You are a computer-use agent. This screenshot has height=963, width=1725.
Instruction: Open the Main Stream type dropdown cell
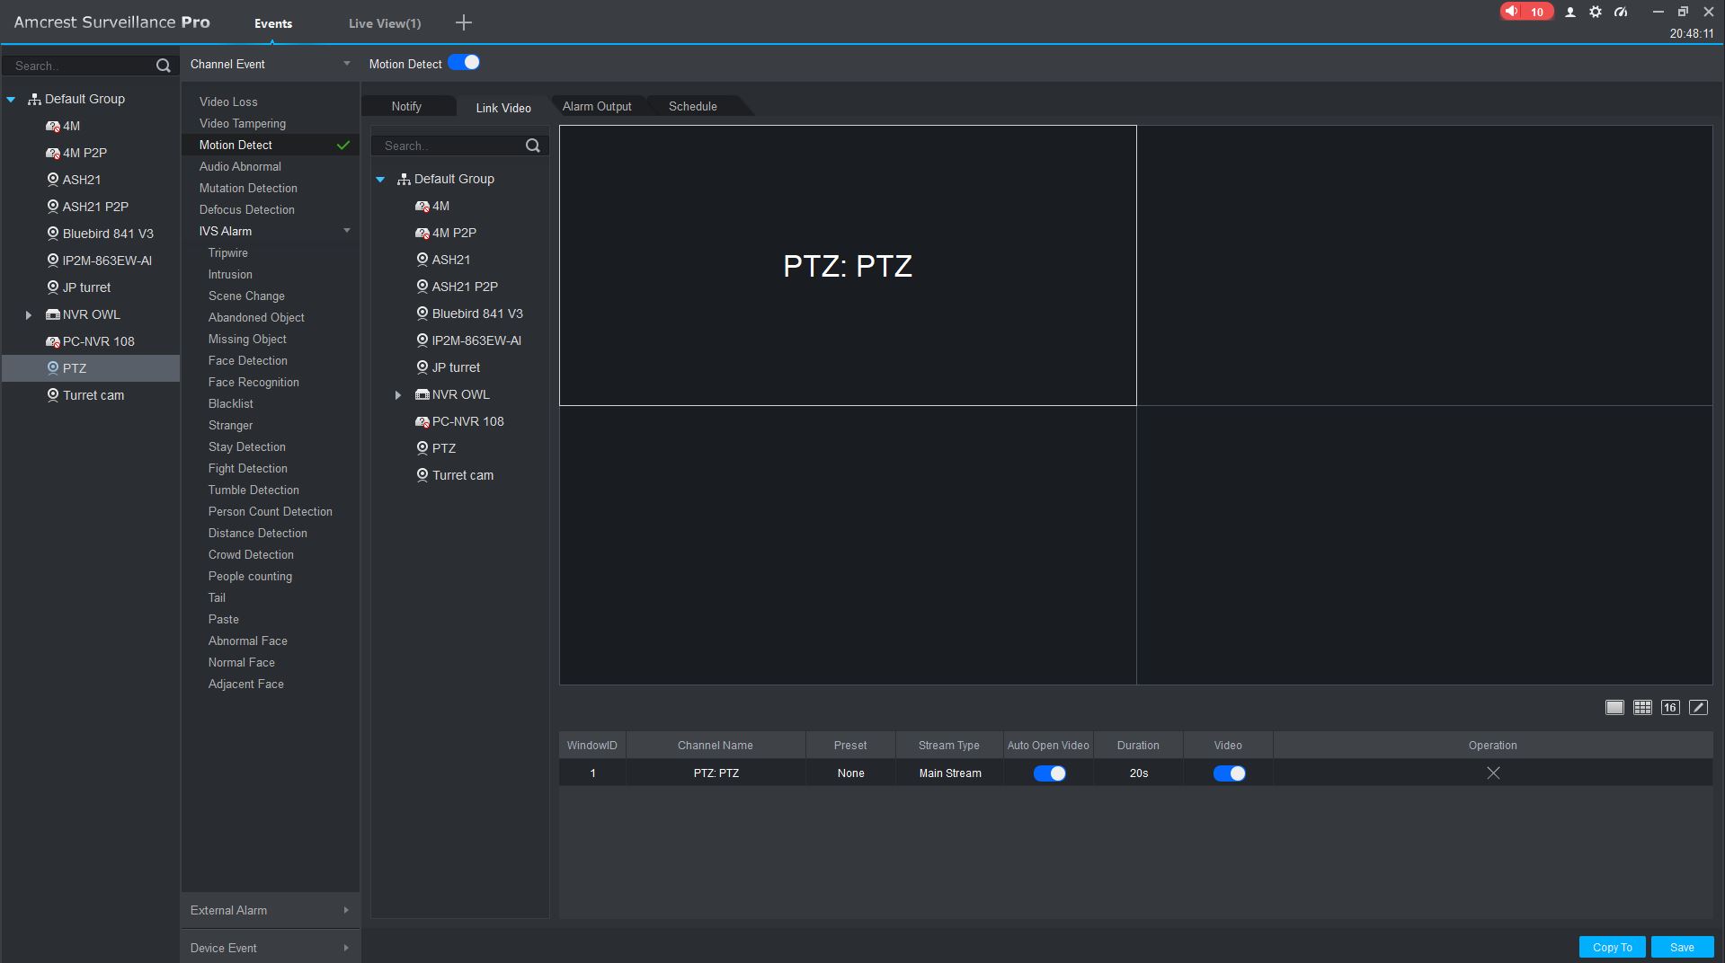(x=949, y=773)
